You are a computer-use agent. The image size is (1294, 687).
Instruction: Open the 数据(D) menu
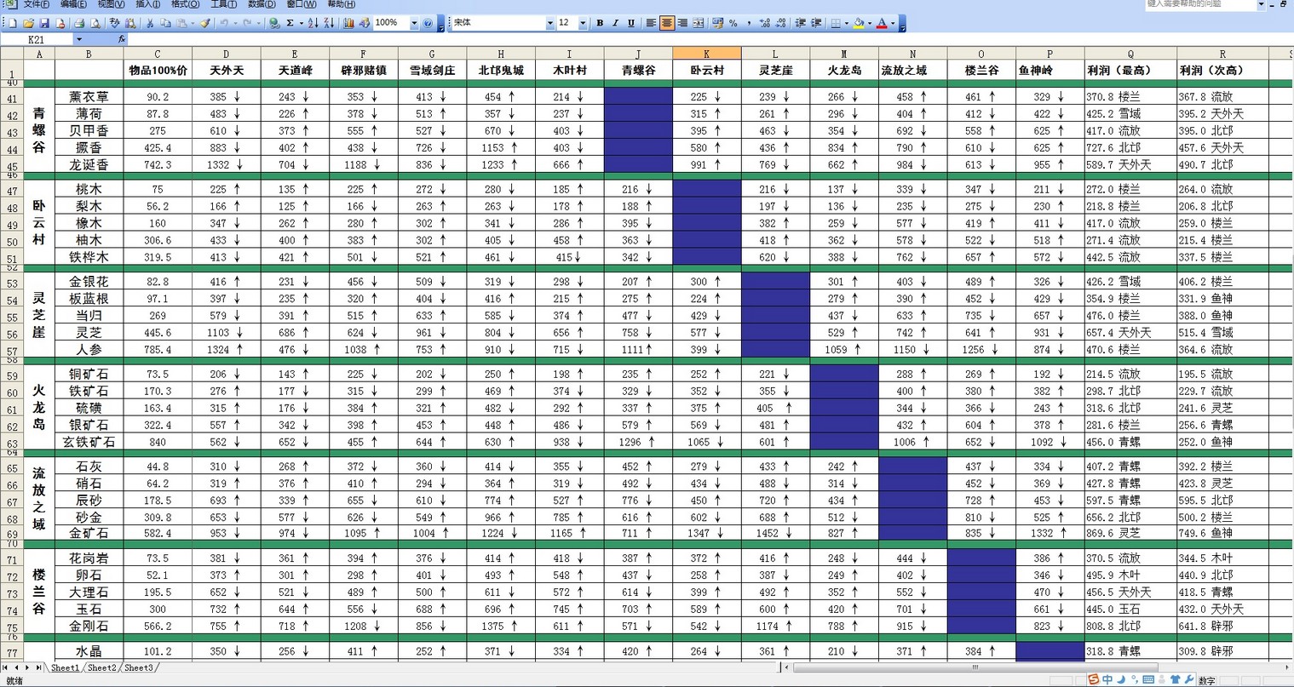coord(261,4)
